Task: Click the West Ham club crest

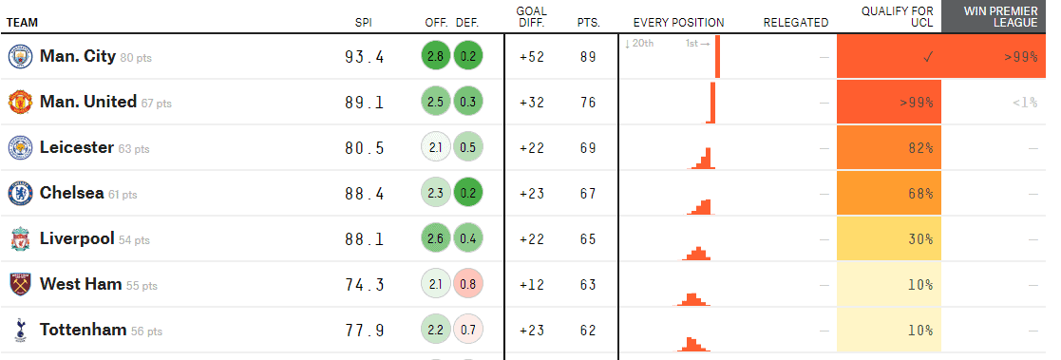Action: [20, 284]
